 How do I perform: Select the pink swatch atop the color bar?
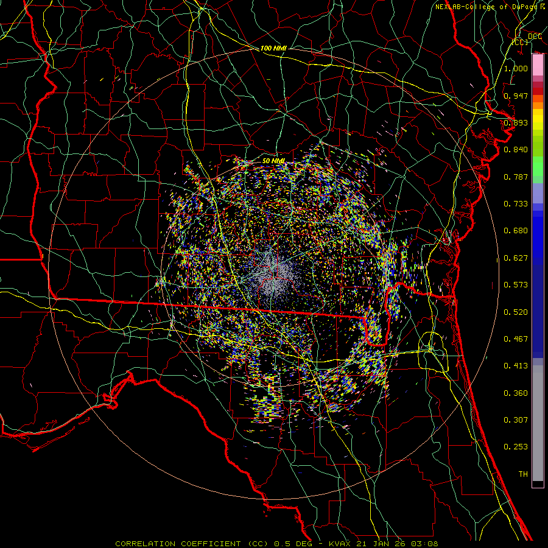click(x=538, y=64)
